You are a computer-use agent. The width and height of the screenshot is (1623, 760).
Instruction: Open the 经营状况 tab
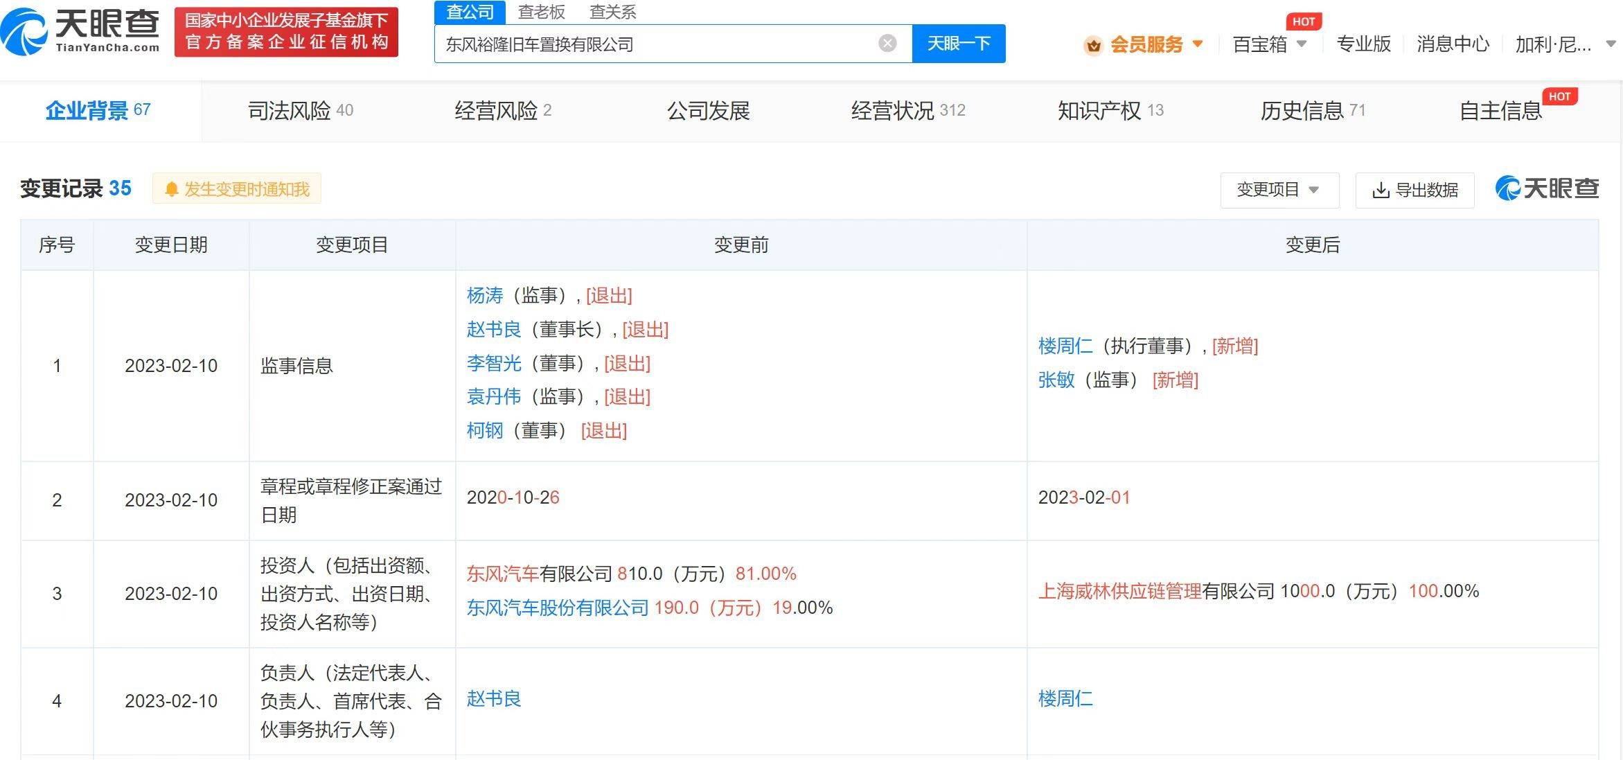[x=908, y=111]
